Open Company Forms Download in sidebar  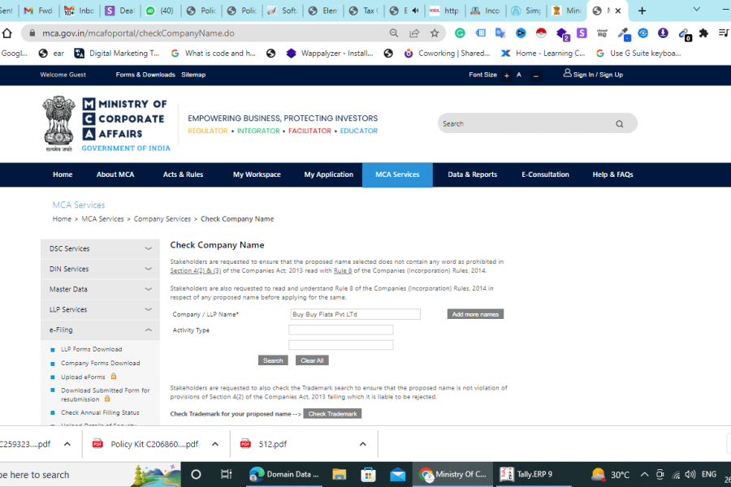pos(100,363)
